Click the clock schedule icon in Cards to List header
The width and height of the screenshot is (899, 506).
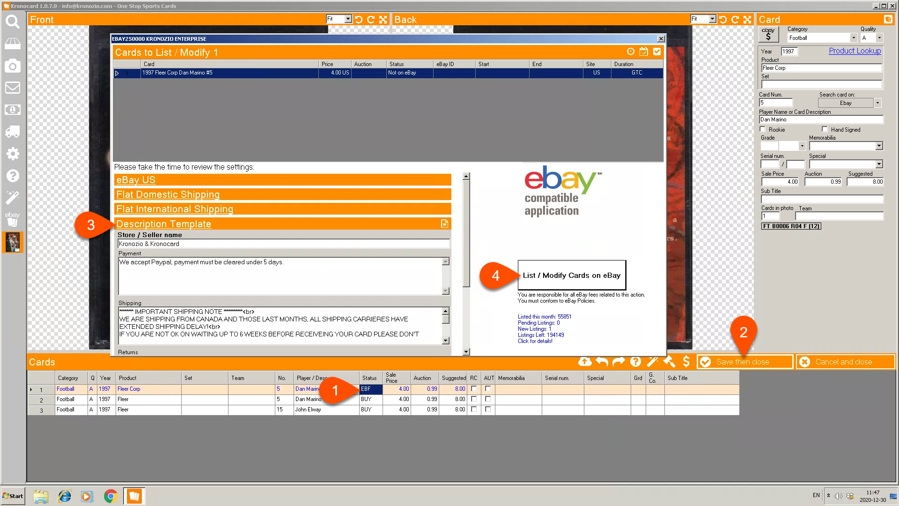click(x=631, y=52)
